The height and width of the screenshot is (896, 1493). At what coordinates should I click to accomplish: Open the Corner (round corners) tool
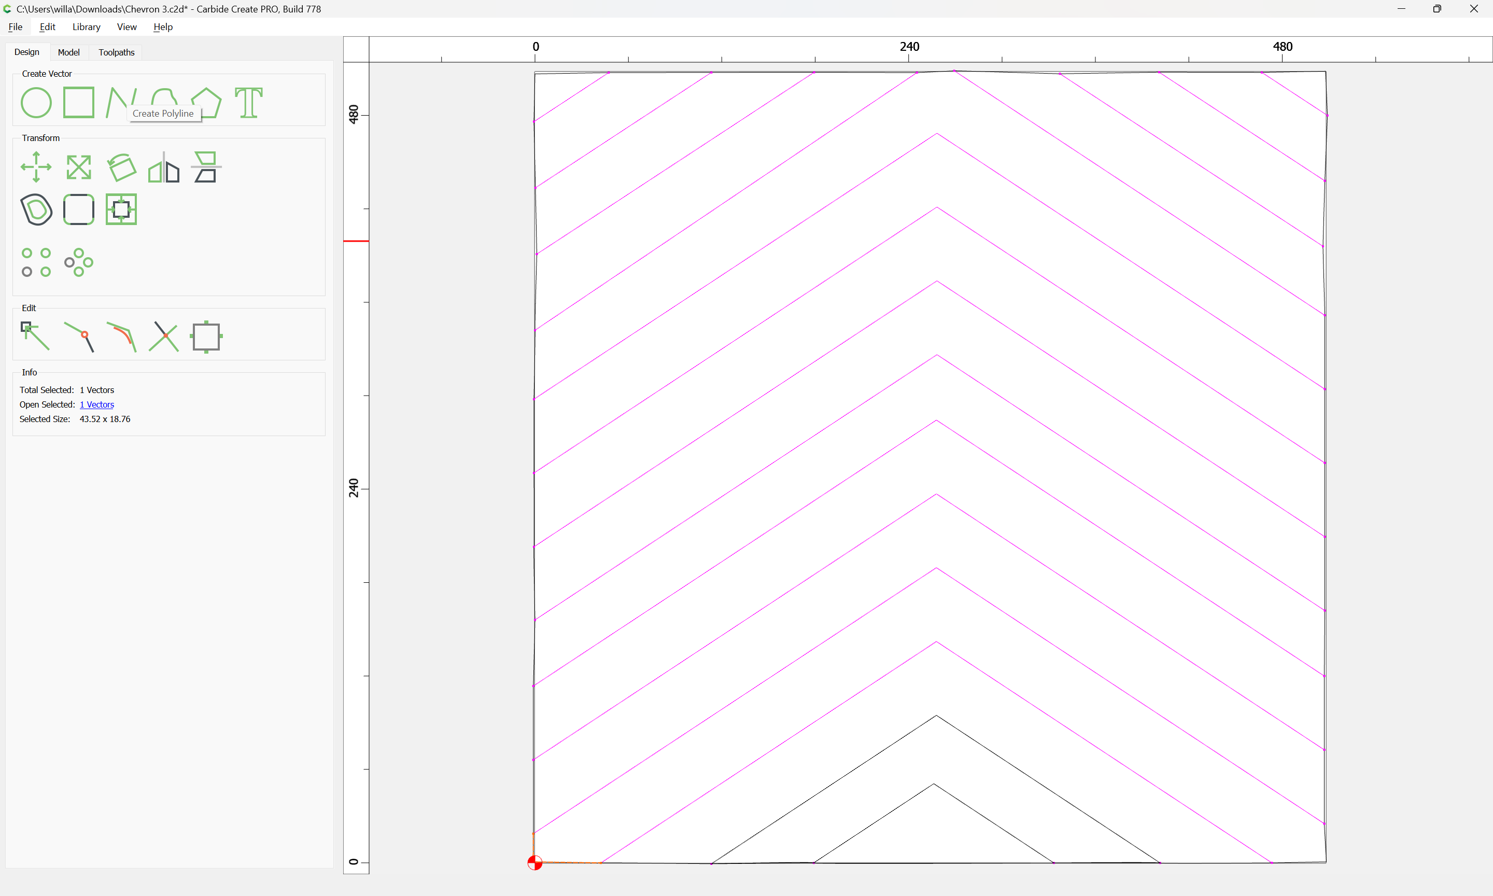[x=78, y=209]
